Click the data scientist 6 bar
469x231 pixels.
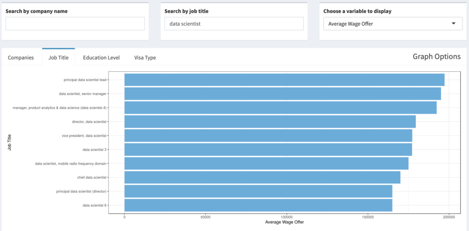coord(258,205)
